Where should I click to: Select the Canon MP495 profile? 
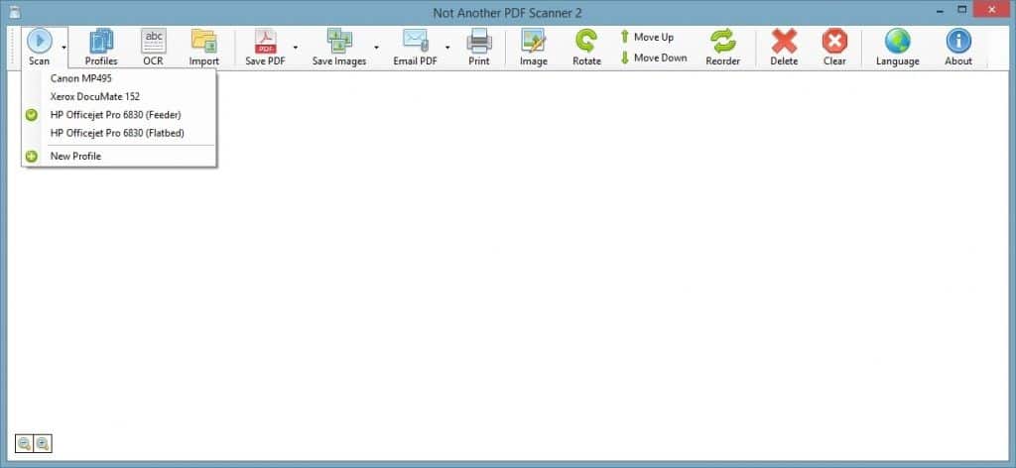[x=81, y=78]
